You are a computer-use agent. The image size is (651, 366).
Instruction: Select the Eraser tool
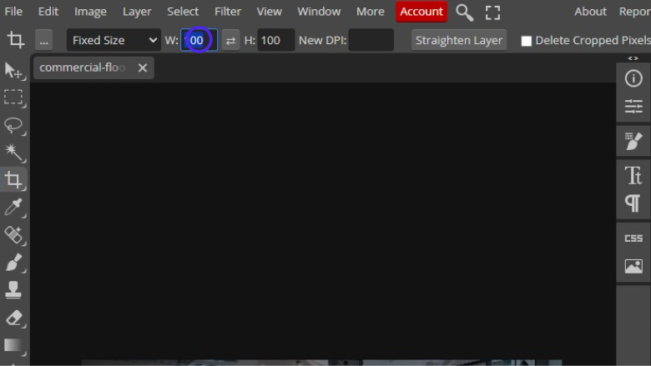pos(13,317)
